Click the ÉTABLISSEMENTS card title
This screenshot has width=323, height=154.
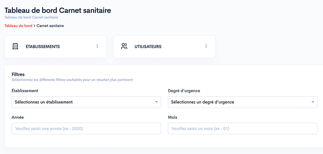click(43, 47)
